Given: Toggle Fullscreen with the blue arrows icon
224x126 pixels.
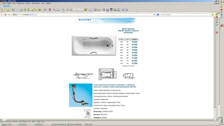Looking at the screenshot, I should click(x=95, y=10).
